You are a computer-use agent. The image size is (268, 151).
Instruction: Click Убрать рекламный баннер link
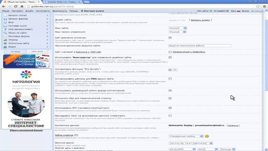click(x=26, y=130)
